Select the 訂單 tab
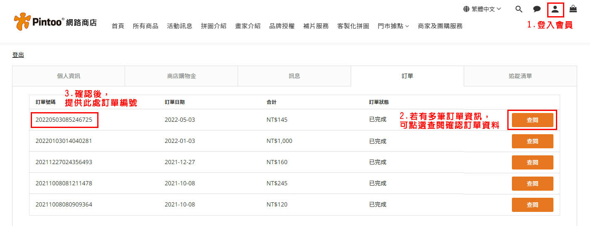Screen dimensions: 590x226 (407, 76)
